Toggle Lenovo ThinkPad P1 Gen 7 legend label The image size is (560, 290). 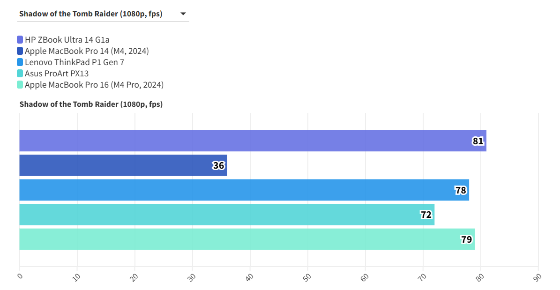click(x=75, y=62)
